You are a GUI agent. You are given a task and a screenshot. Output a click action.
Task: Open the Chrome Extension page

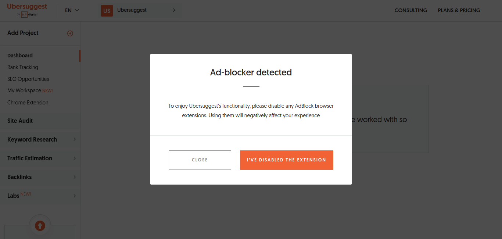[x=28, y=103]
